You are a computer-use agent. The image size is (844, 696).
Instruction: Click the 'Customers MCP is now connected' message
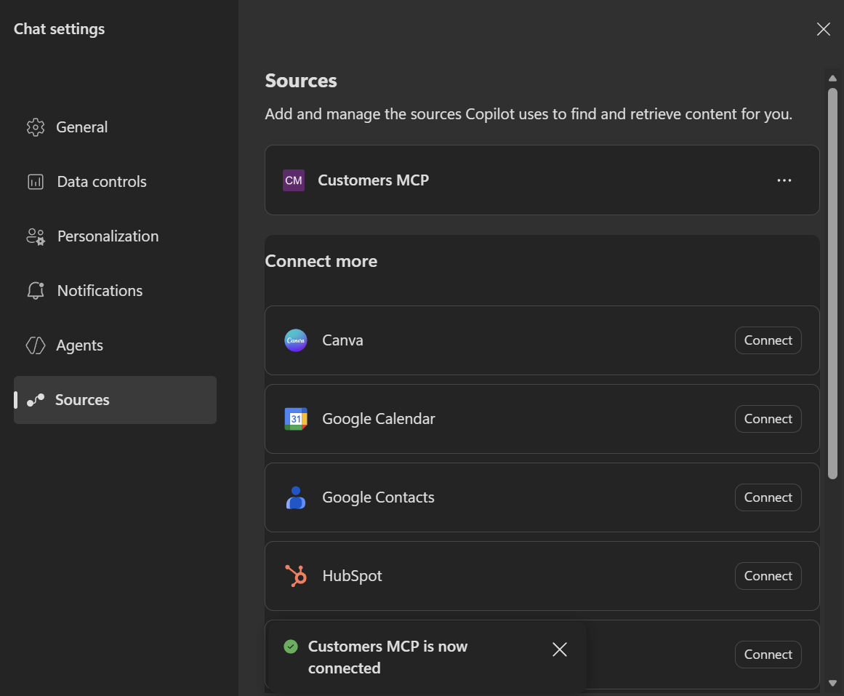pyautogui.click(x=387, y=657)
